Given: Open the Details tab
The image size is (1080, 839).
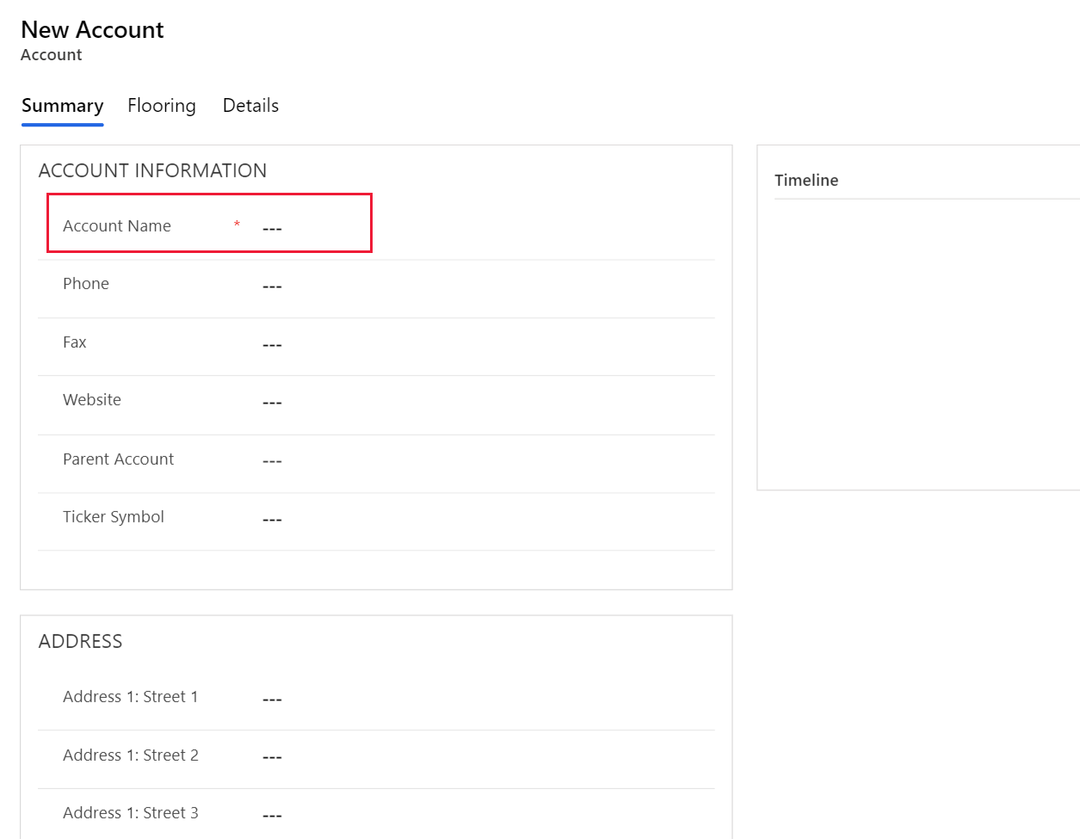Looking at the screenshot, I should pyautogui.click(x=250, y=105).
